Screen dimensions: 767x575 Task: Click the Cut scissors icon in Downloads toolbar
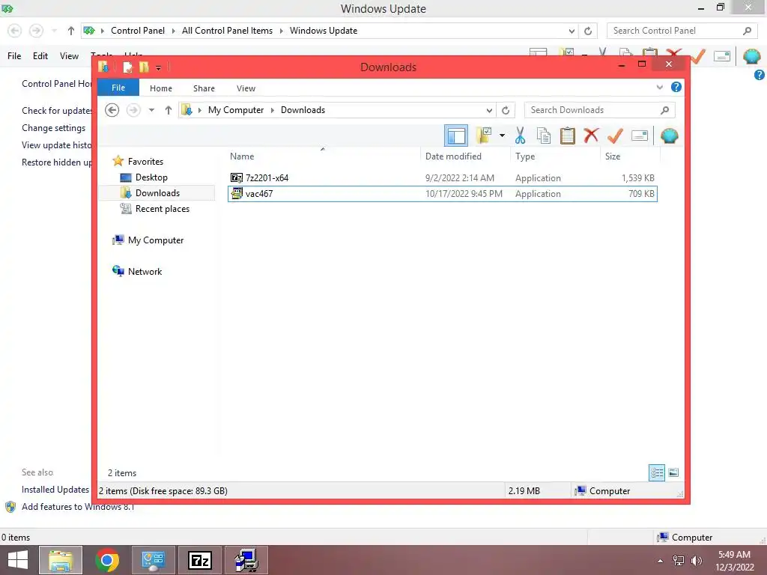[x=520, y=136]
